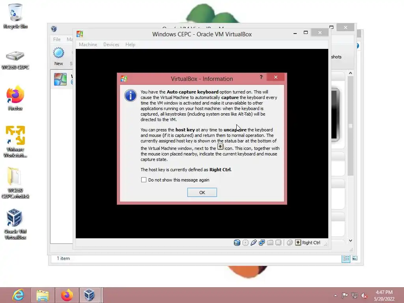Select the WCE60 CEPC.vhd.lck folder icon

click(x=15, y=183)
